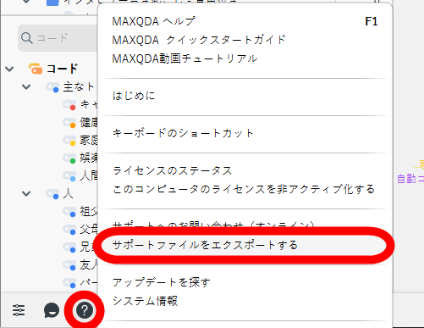Open the settings sliders icon

coord(19,310)
